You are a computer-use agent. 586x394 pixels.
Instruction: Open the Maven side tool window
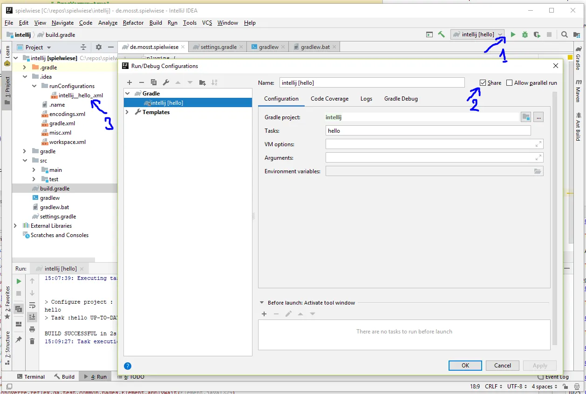(x=578, y=92)
